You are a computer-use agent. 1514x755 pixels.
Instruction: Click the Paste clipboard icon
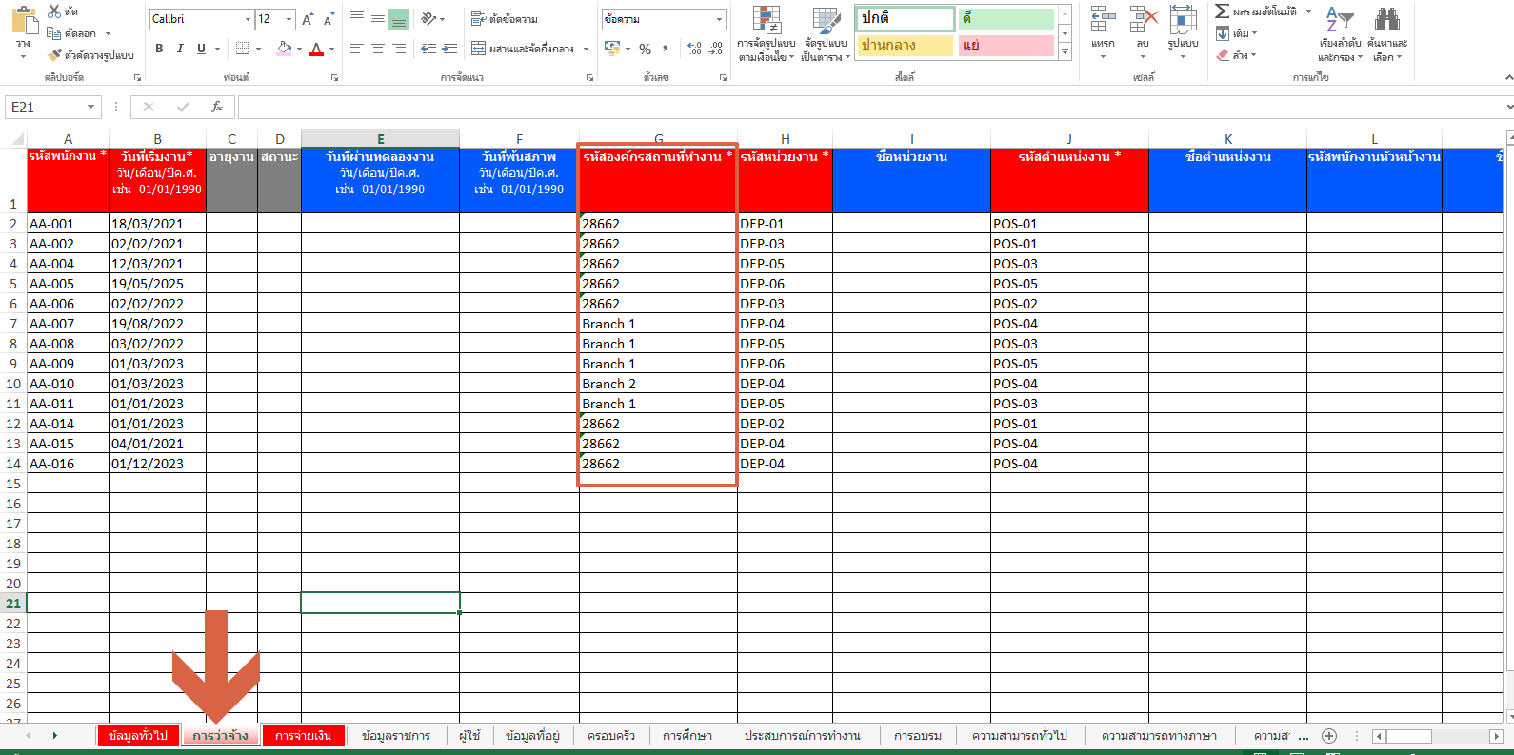click(25, 22)
